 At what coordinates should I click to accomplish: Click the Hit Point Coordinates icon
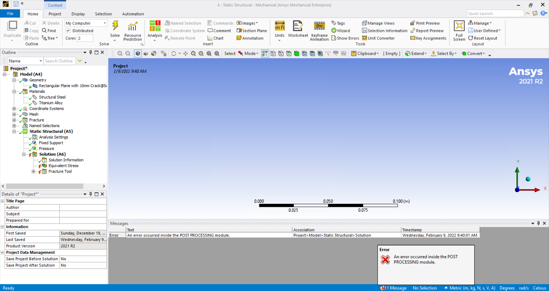(328, 53)
